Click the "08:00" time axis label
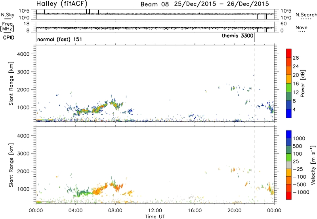Screen dimensions: 317x219 tap(115, 211)
